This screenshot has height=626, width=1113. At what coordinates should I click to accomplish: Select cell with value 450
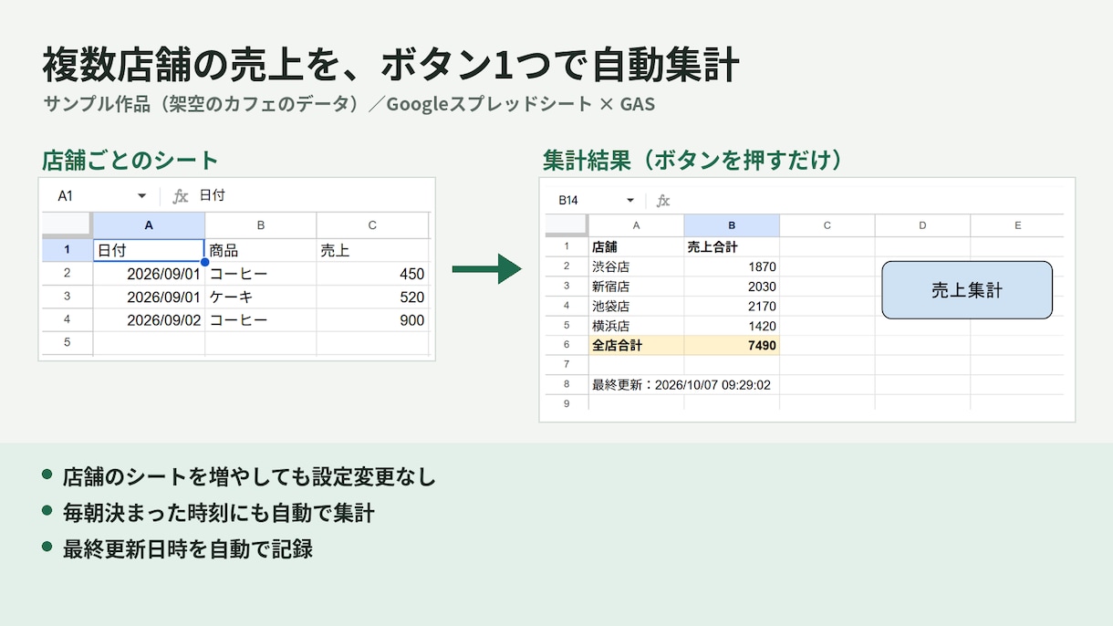tap(372, 274)
